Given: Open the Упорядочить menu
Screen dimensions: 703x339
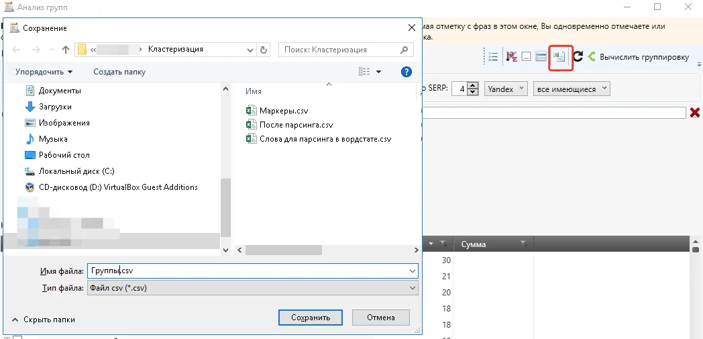Looking at the screenshot, I should [44, 72].
